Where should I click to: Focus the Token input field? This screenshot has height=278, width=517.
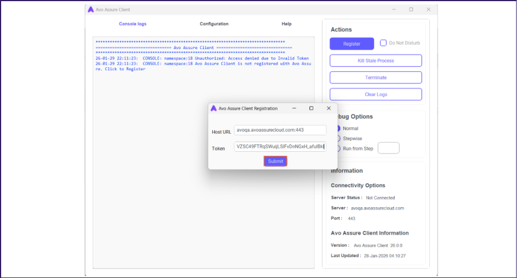[280, 147]
